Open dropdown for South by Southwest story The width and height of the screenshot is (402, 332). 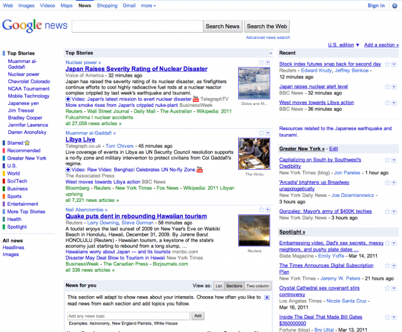coord(394,160)
